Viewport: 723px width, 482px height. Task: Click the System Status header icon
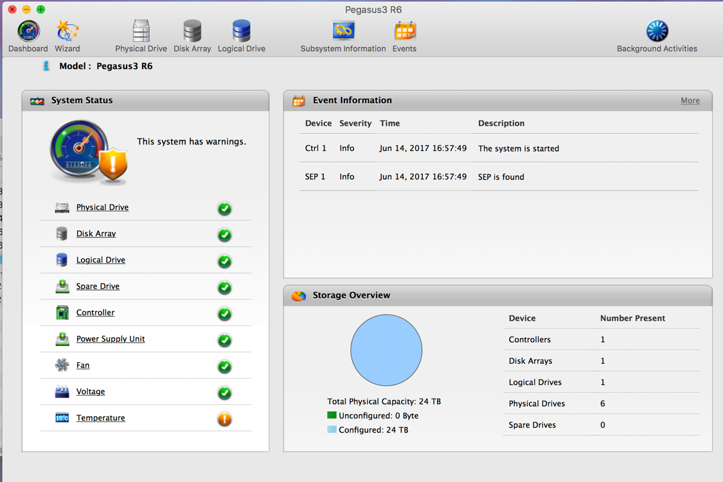pos(37,101)
